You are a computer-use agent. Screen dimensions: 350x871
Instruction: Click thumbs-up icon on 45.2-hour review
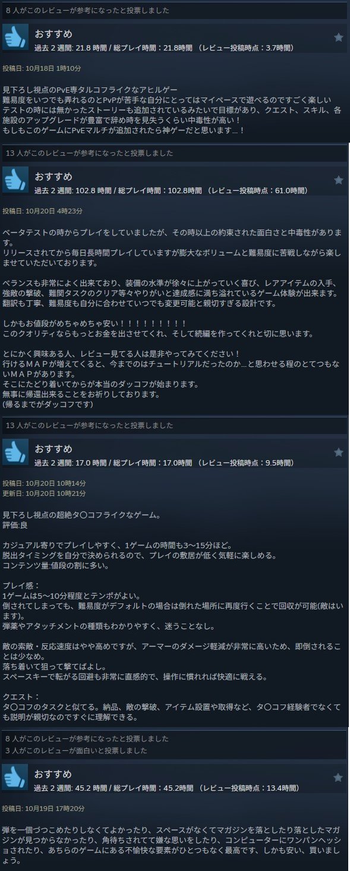coord(15,777)
